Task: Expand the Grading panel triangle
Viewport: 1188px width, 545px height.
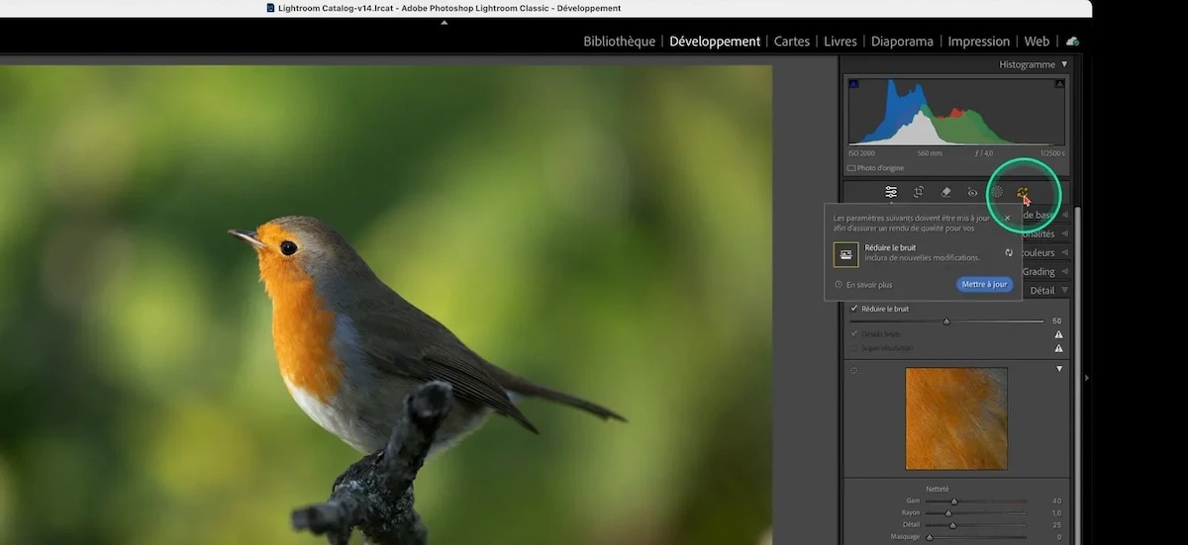Action: tap(1065, 272)
